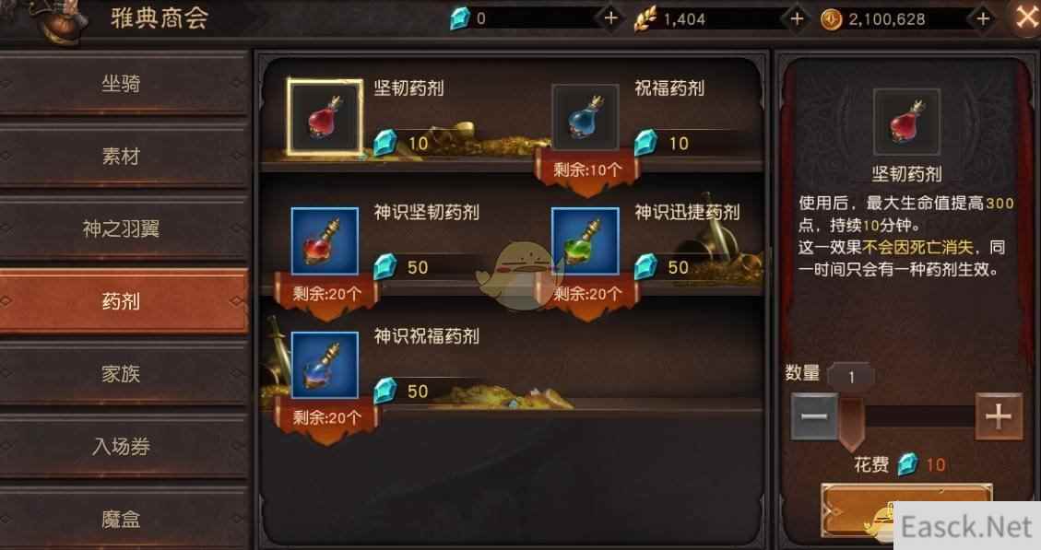Image resolution: width=1041 pixels, height=550 pixels.
Task: Close the 雅典商会 shop window
Action: coord(1025,18)
